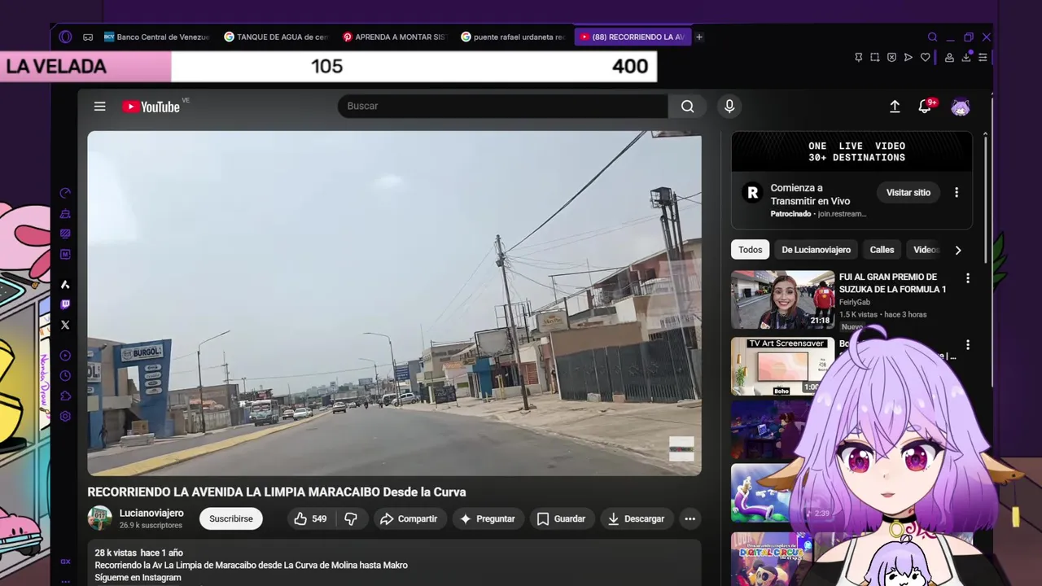Show more filter chips arrow
Image resolution: width=1042 pixels, height=586 pixels.
[x=958, y=250]
